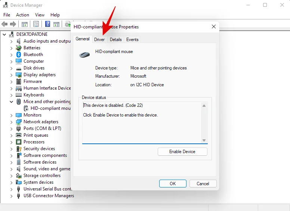The image size is (290, 211).
Task: Click the OK button
Action: [x=173, y=184]
